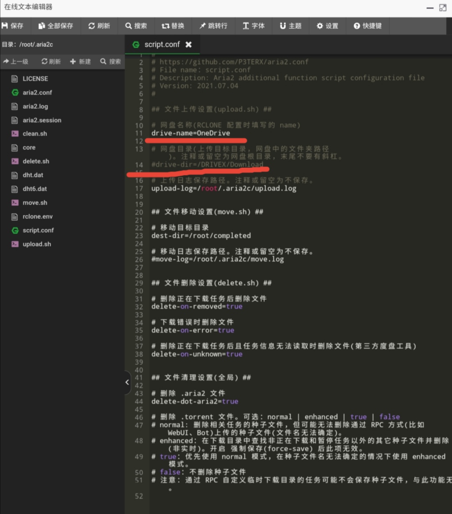Refresh the editor with the toolbar 刷新
Image resolution: width=452 pixels, height=514 pixels.
[99, 26]
